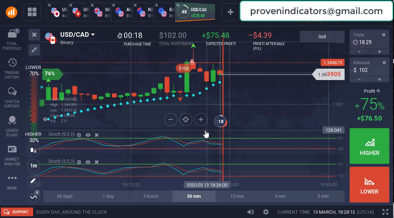Open the 1m candle interval selector
Image resolution: width=394 pixels, height=218 pixels.
34,166
